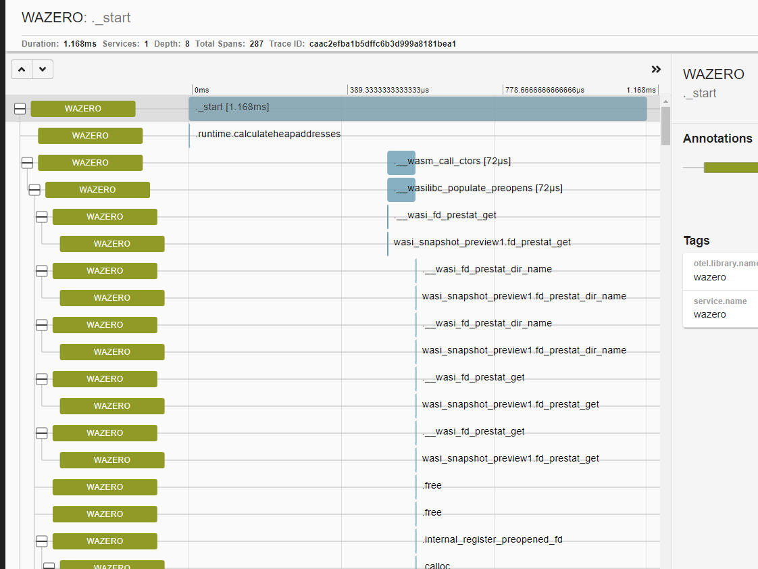This screenshot has height=569, width=758.
Task: Click the 0ms timeline tick label
Action: click(201, 90)
